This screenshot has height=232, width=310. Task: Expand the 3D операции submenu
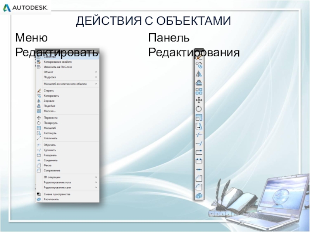tap(67, 177)
